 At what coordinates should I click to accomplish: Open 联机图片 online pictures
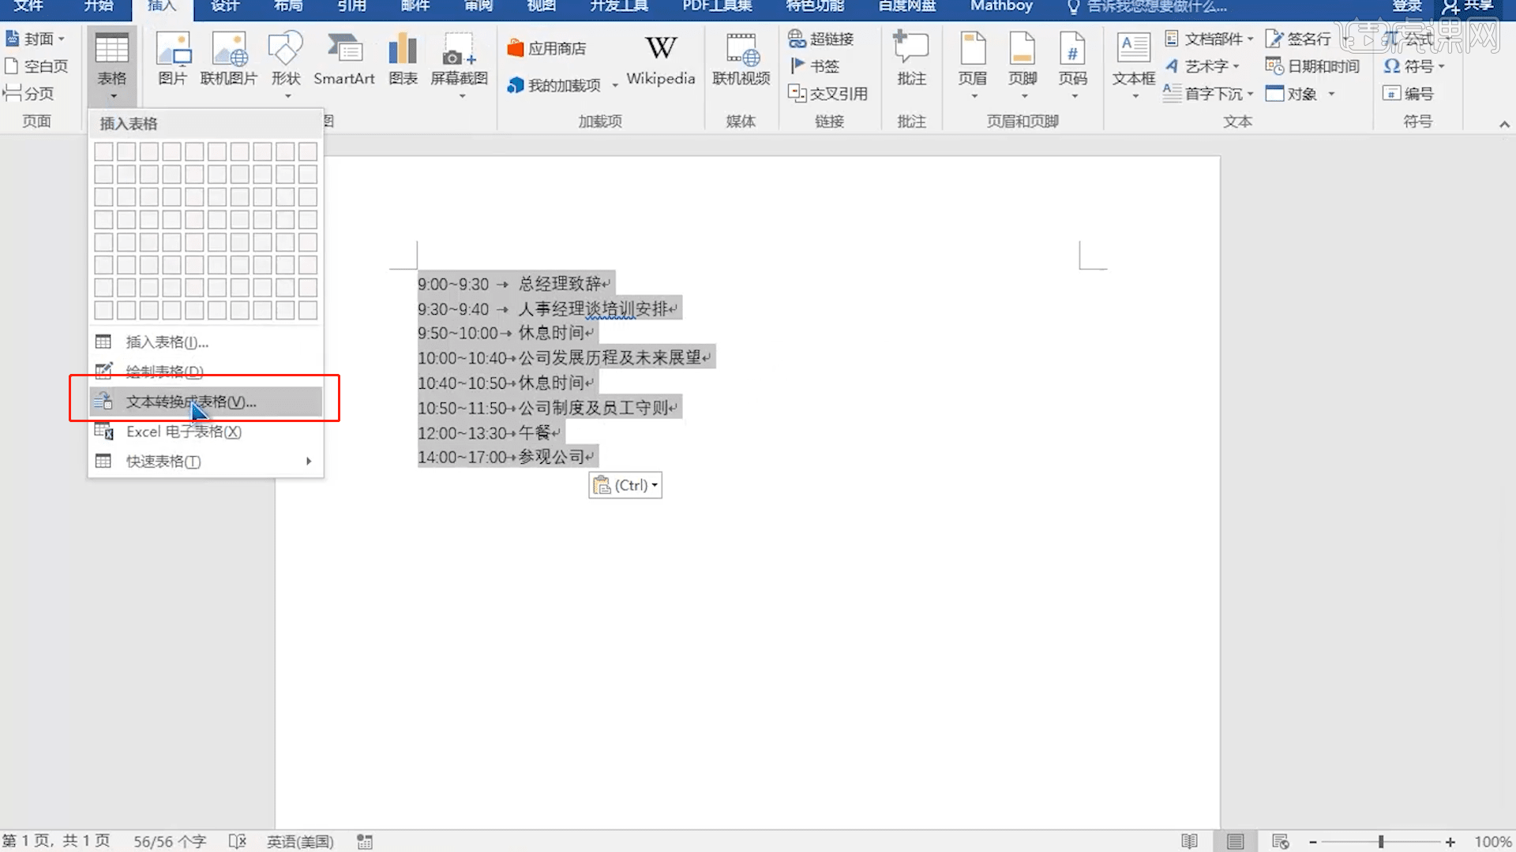(229, 59)
